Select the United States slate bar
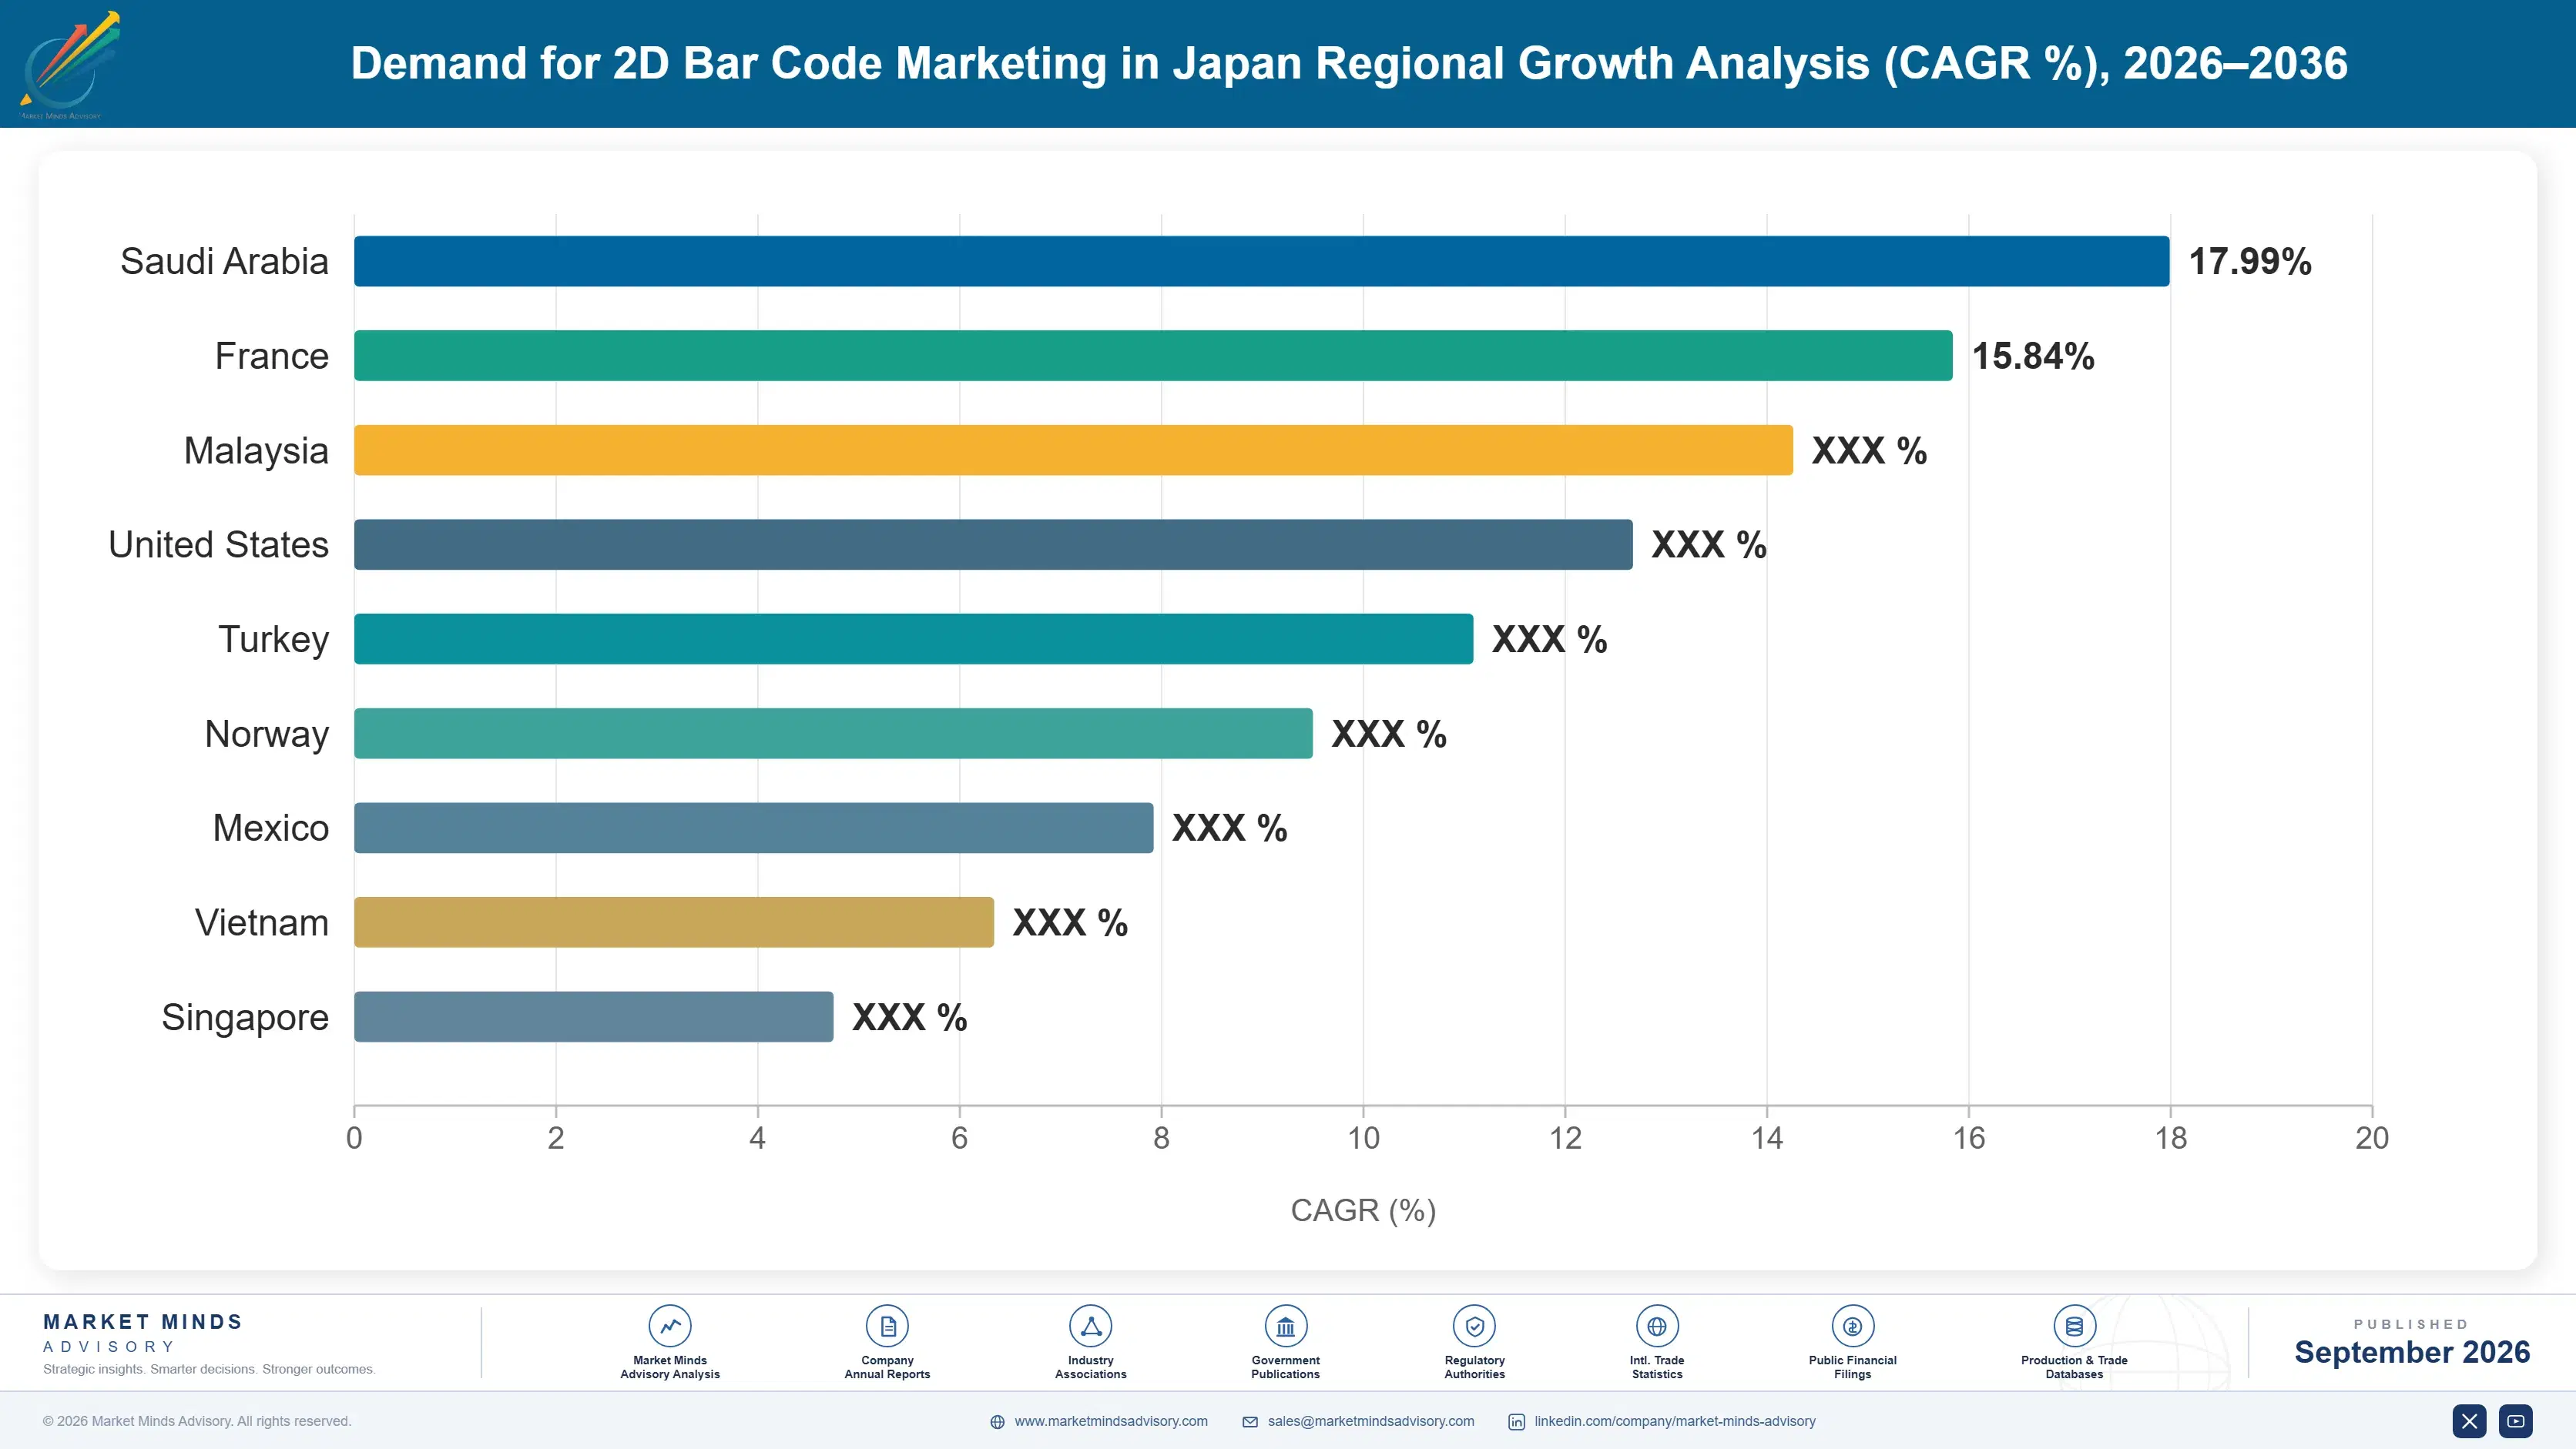The height and width of the screenshot is (1449, 2576). (993, 544)
